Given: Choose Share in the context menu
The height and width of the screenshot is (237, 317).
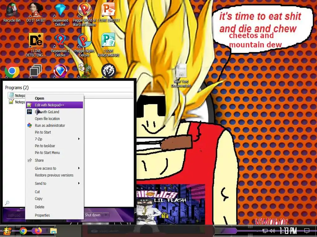Looking at the screenshot, I should pyautogui.click(x=54, y=160).
